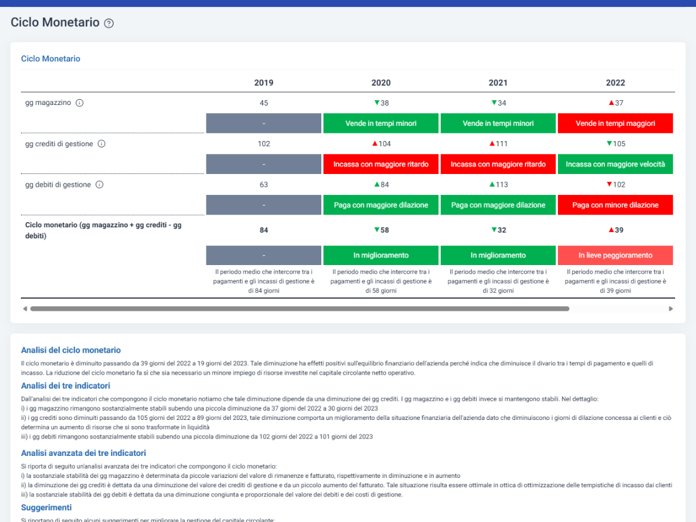Click the 'gg debiti di gestione' row label
Viewport: 696px width, 522px height.
click(x=58, y=184)
